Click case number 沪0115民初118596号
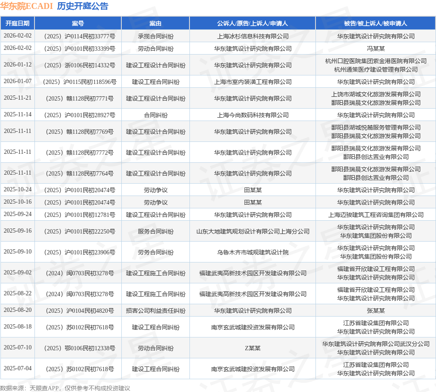This screenshot has height=392, width=436. 80,82
